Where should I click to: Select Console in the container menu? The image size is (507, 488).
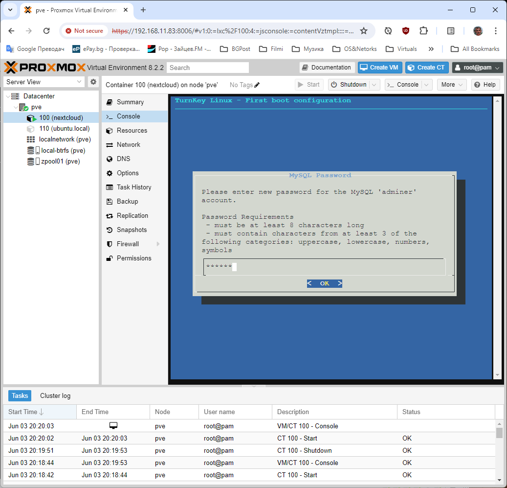(135, 116)
